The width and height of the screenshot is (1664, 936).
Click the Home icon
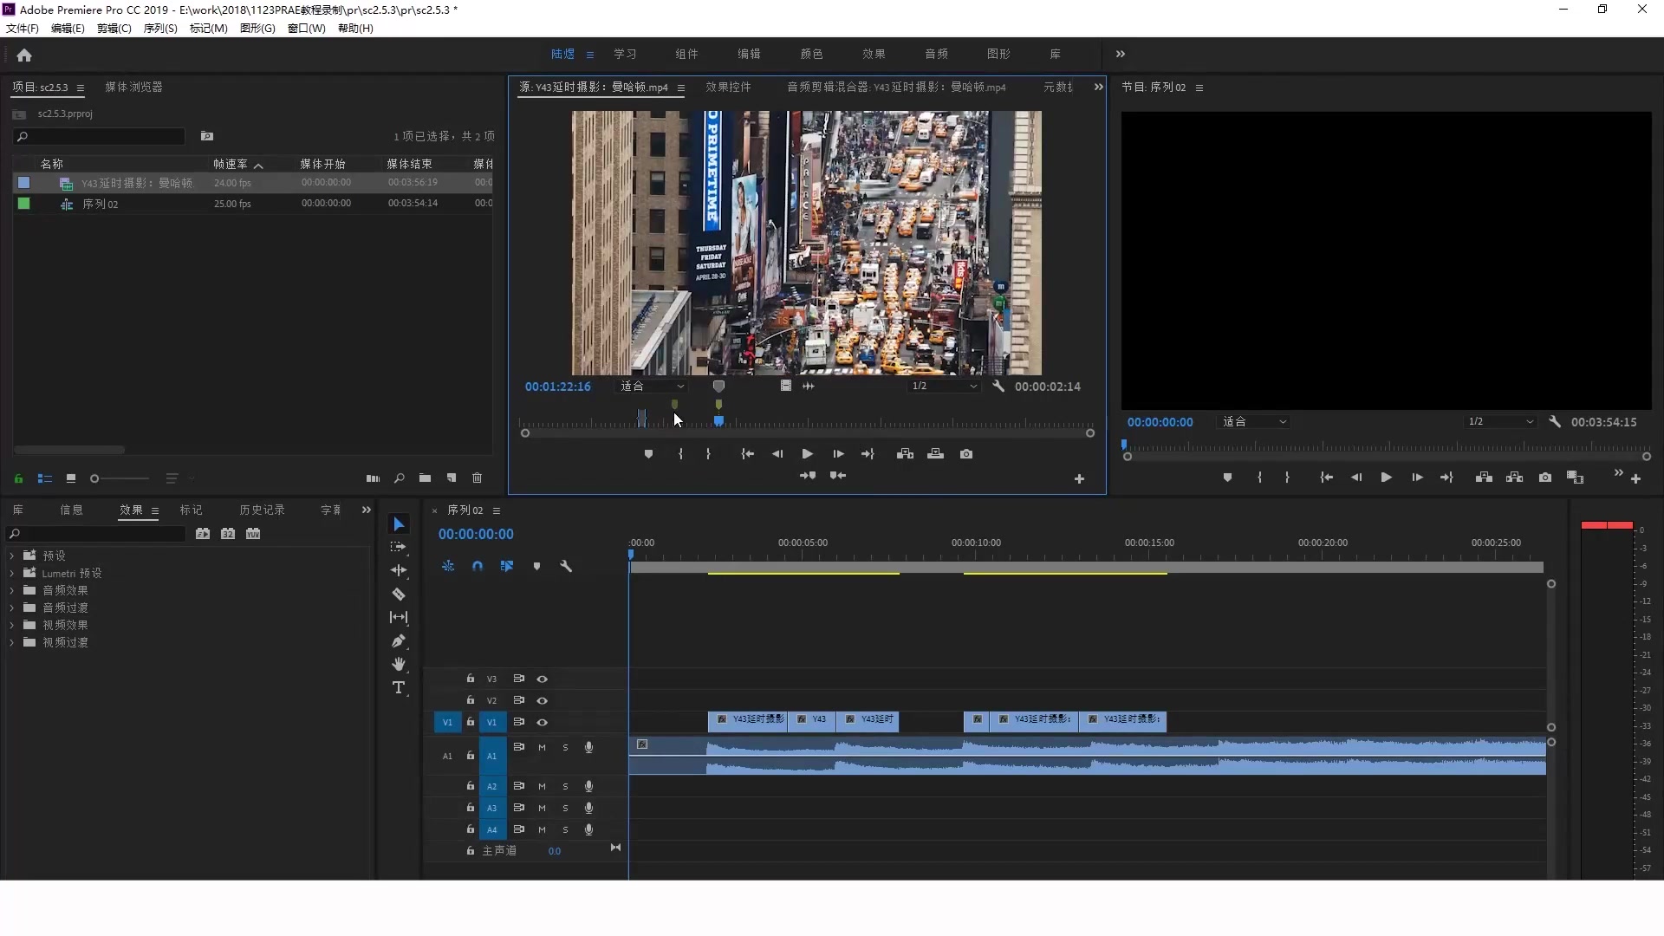(24, 55)
